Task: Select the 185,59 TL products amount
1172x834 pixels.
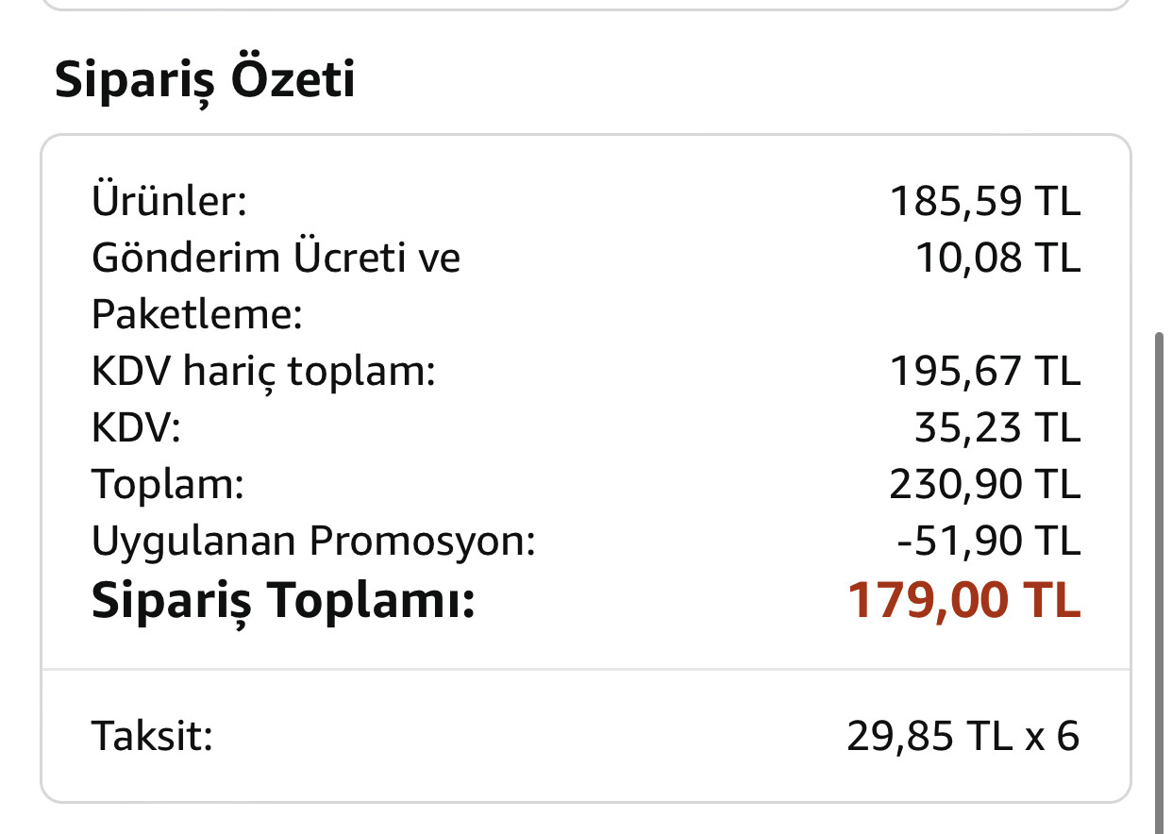Action: [x=984, y=201]
